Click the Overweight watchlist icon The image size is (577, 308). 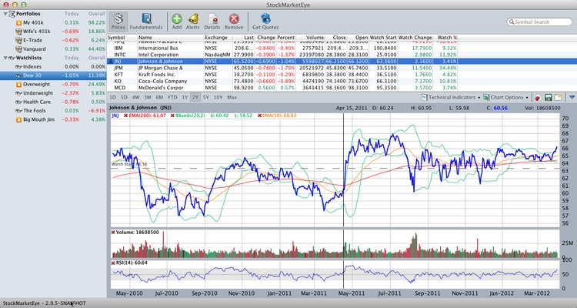(18, 85)
